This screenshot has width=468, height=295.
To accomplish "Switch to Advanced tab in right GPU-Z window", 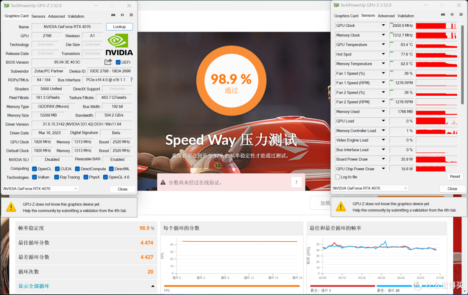I will pyautogui.click(x=386, y=16).
